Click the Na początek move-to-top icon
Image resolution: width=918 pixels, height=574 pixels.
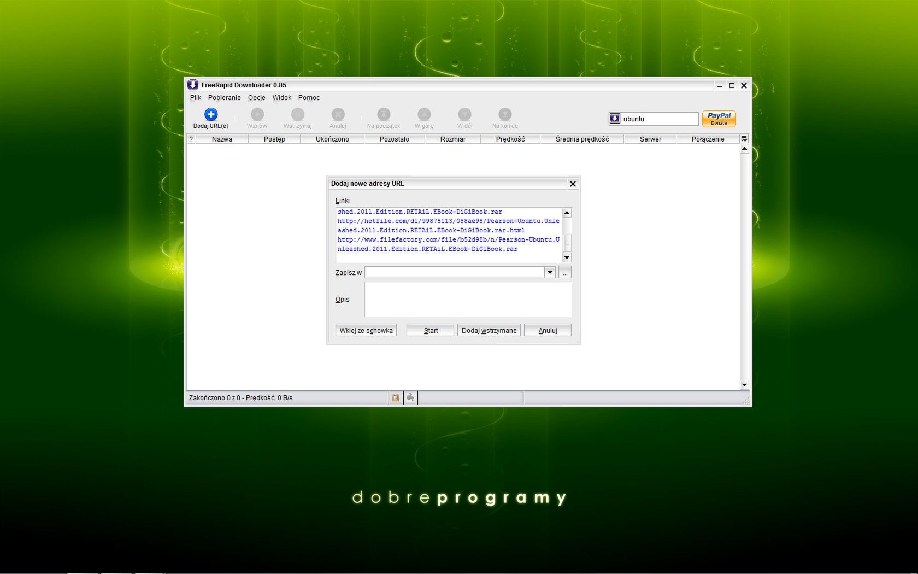point(383,114)
